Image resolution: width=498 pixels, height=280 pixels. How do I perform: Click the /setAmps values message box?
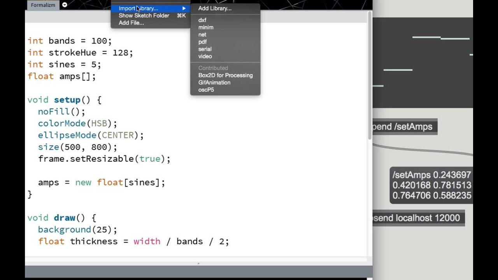coord(431,185)
